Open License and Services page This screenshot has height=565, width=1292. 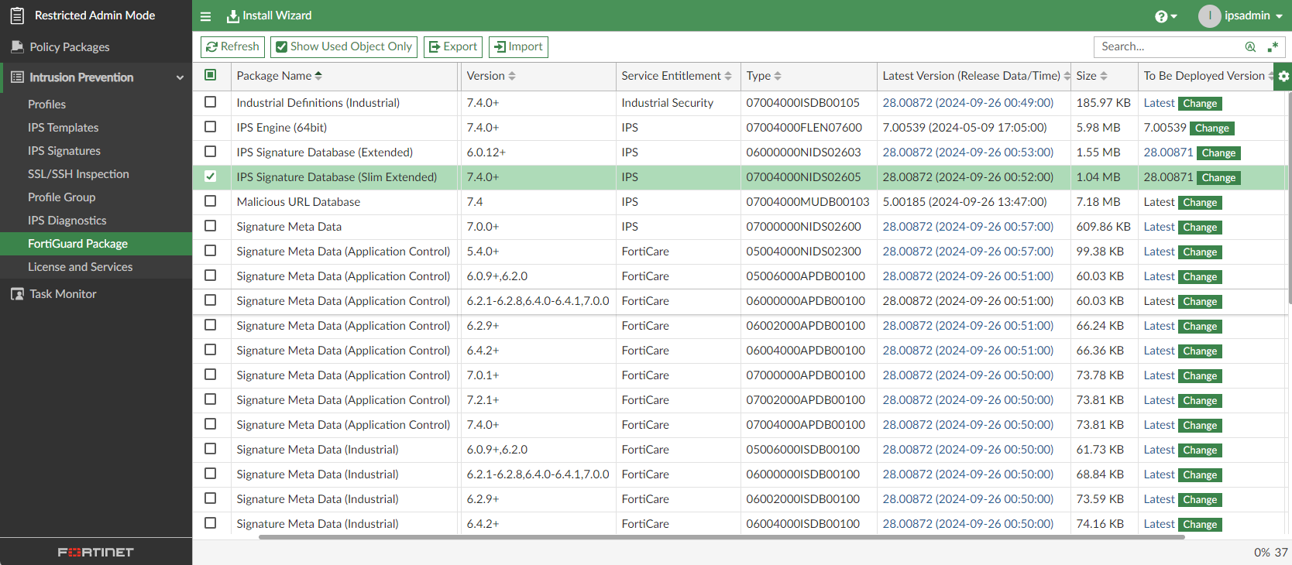pyautogui.click(x=80, y=267)
